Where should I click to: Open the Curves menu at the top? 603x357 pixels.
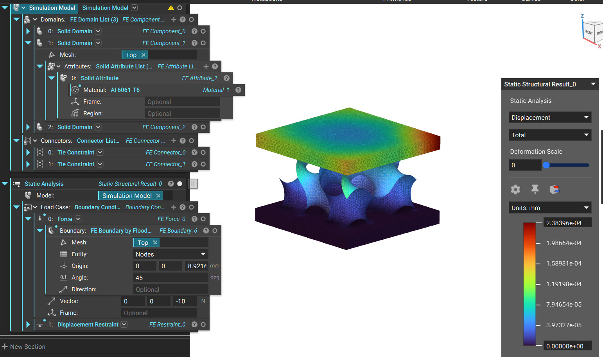(x=531, y=1)
